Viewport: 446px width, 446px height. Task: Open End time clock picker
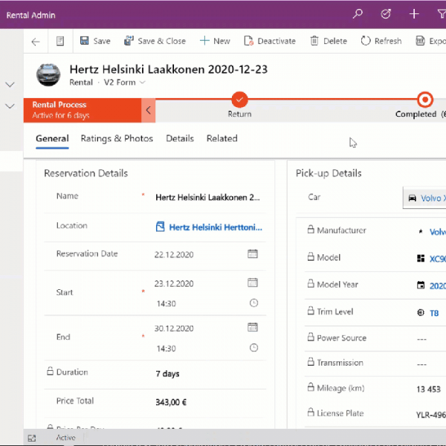[253, 348]
